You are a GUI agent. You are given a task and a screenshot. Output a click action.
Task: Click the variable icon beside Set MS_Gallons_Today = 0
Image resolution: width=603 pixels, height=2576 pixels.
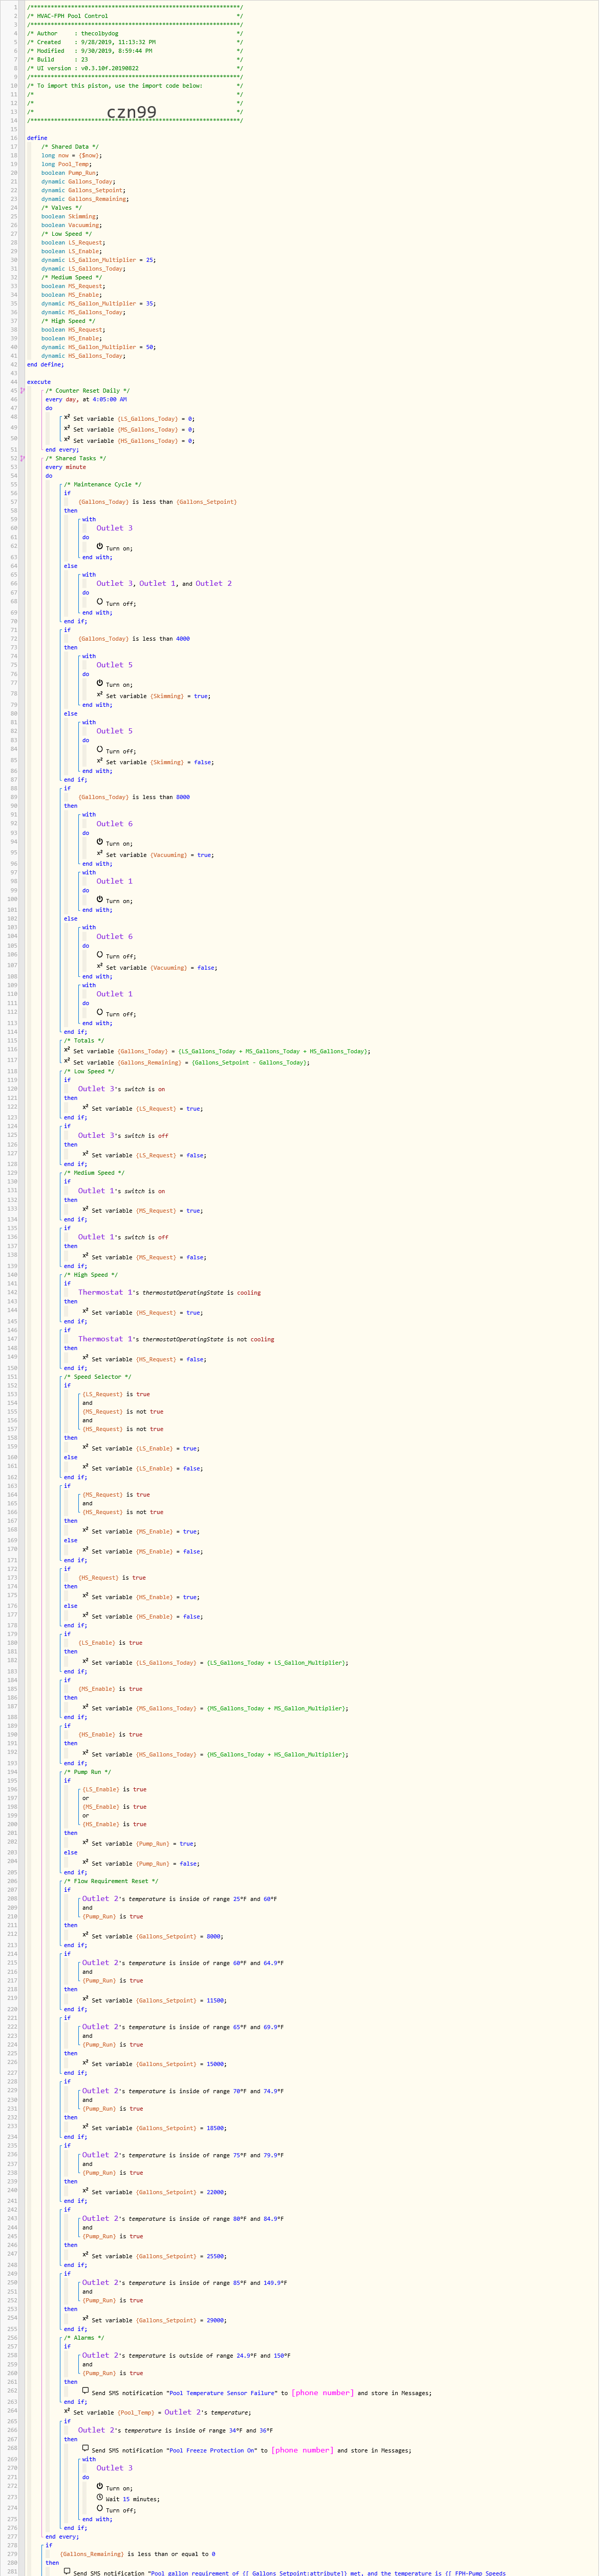(67, 428)
